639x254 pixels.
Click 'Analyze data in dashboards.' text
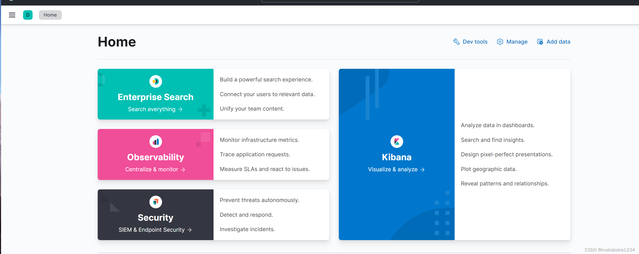pyautogui.click(x=498, y=125)
